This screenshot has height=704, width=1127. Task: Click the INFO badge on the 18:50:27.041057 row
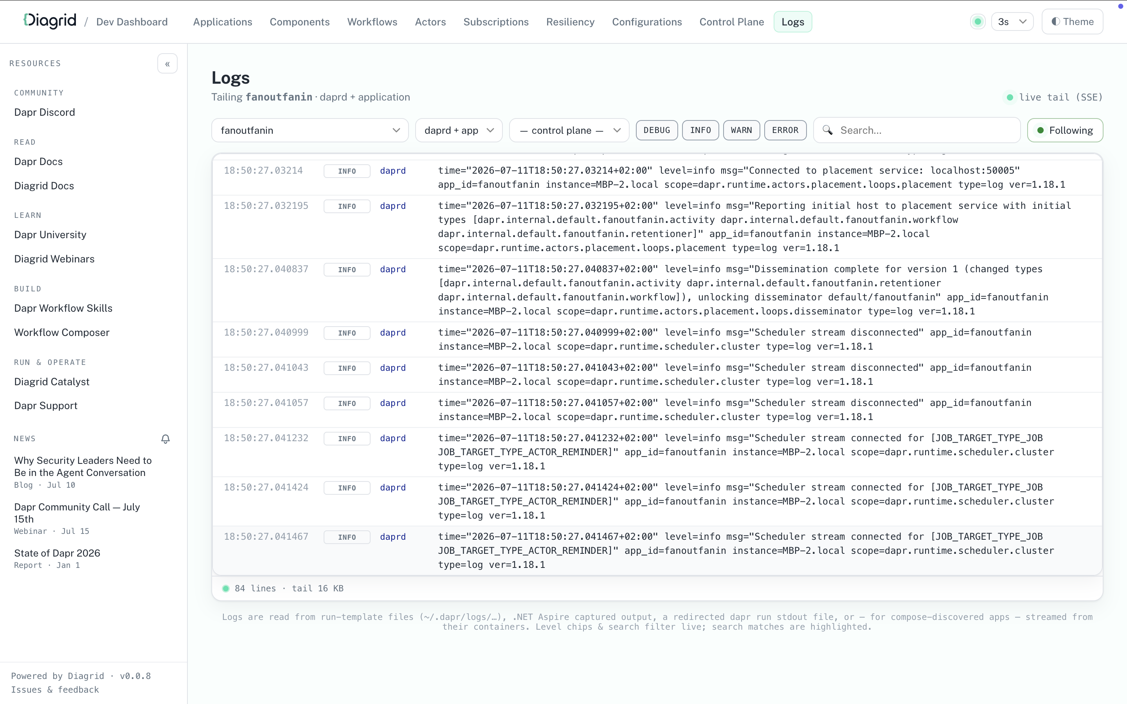coord(347,403)
